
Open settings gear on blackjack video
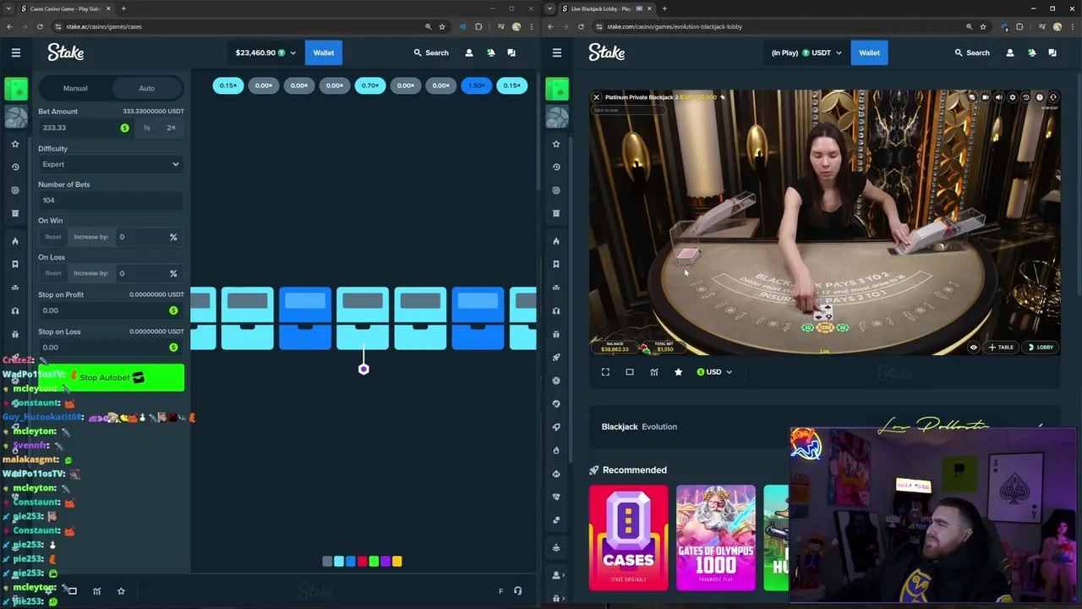(1013, 97)
